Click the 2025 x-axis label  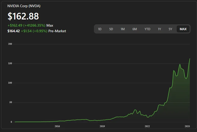coord(187,126)
